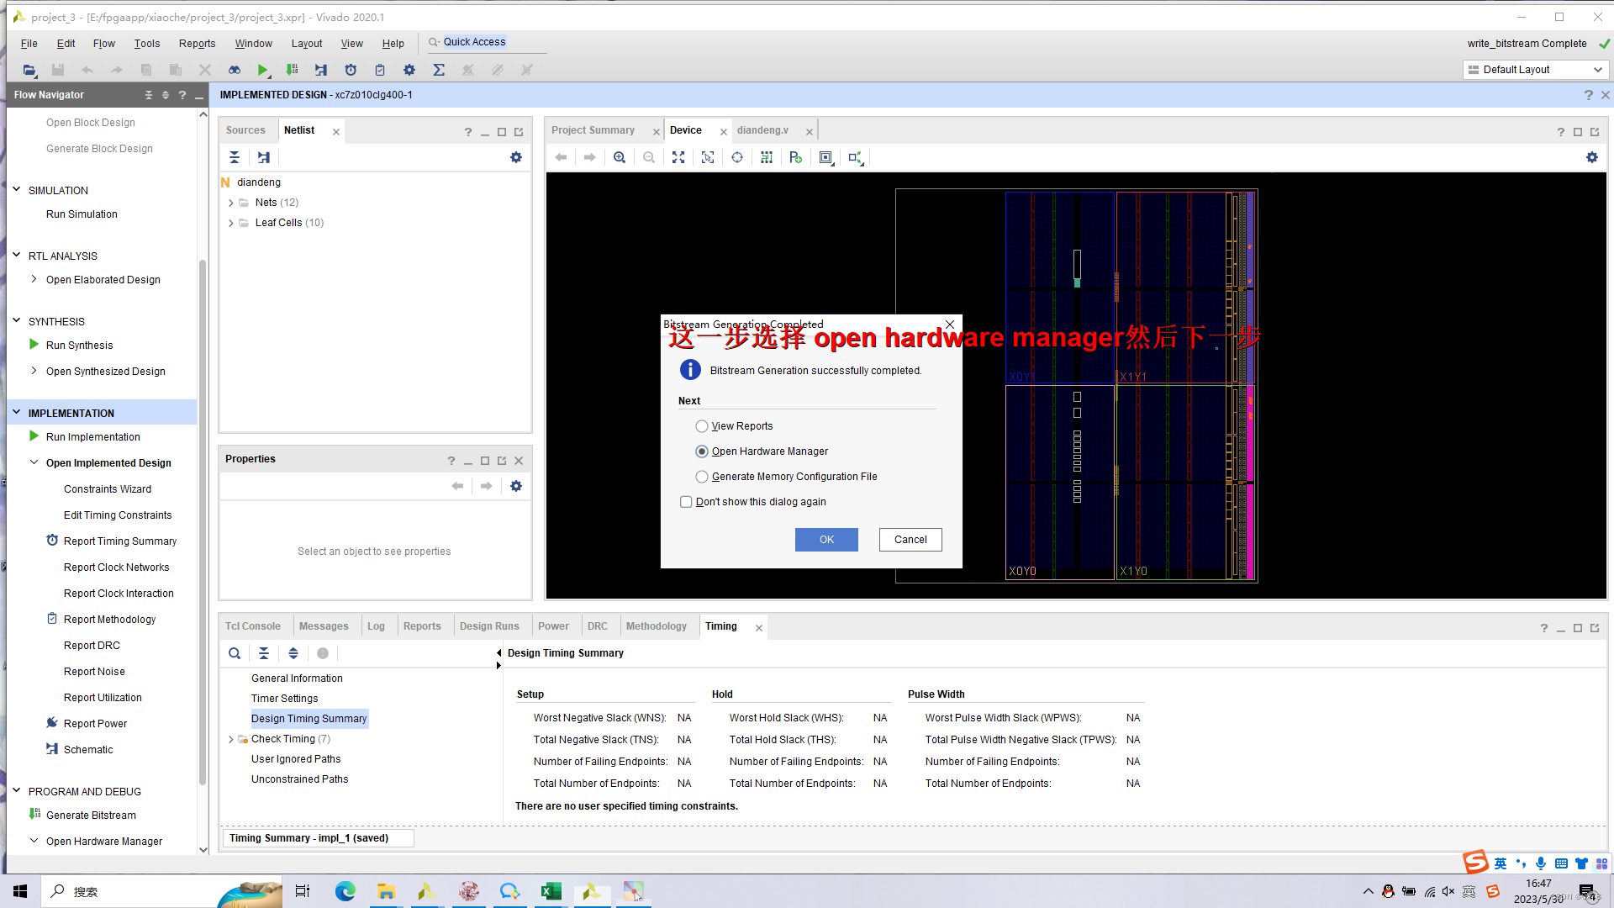
Task: Open the Reports menu
Action: 197,44
